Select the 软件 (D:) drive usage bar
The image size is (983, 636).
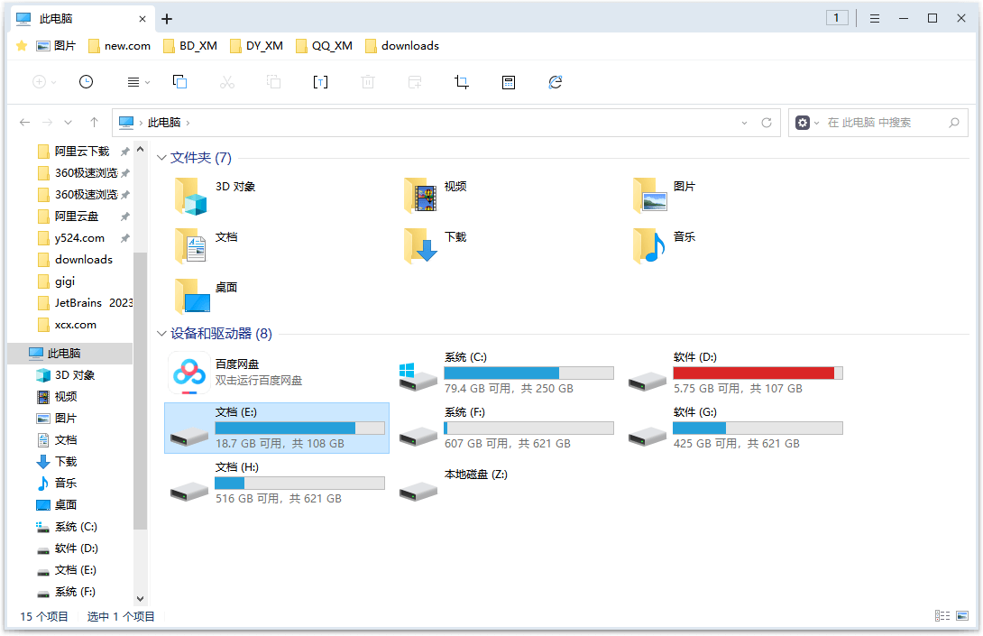[x=758, y=373]
